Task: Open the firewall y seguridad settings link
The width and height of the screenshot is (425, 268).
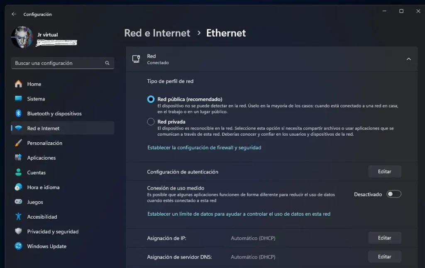Action: (x=204, y=147)
